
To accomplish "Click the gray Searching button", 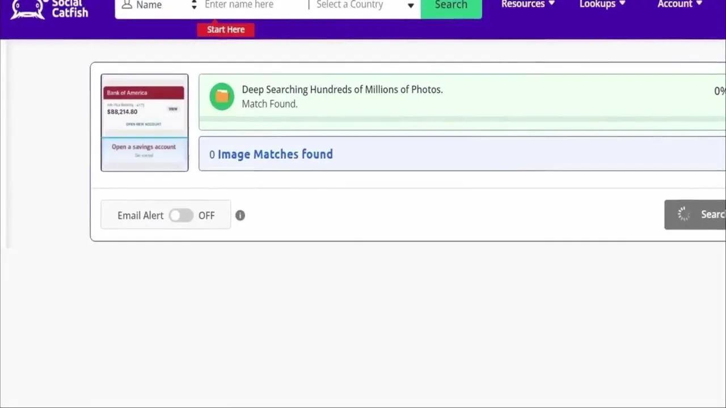I will pos(695,214).
